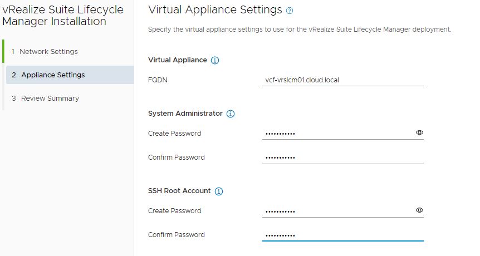480x256 pixels.
Task: Show the System Administrator password using eye icon
Action: [419, 133]
